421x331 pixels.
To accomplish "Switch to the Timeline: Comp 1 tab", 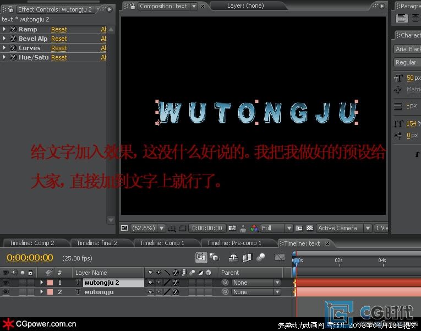I will point(162,243).
